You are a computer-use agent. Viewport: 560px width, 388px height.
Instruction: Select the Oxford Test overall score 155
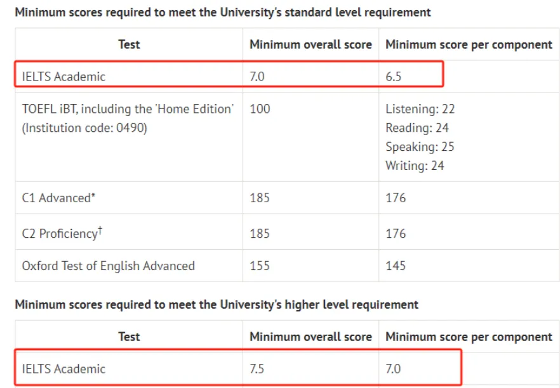pos(259,266)
